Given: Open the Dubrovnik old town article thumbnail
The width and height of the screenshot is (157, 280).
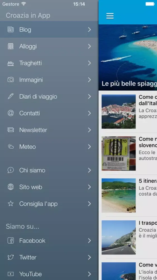Looking at the screenshot, I should (x=119, y=112).
